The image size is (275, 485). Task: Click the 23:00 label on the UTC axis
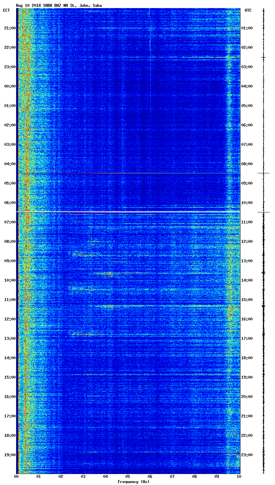[247, 455]
